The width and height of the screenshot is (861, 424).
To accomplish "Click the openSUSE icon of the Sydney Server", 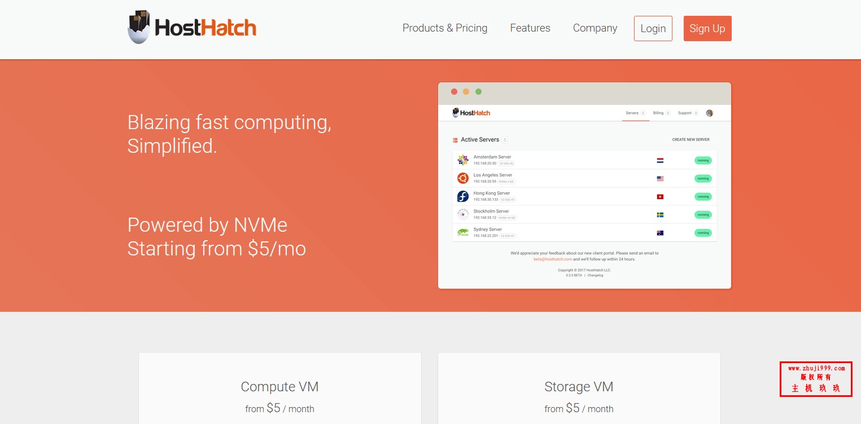I will (463, 232).
